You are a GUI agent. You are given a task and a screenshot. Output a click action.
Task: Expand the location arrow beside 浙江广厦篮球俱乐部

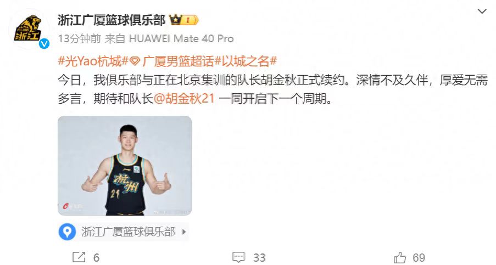click(184, 232)
